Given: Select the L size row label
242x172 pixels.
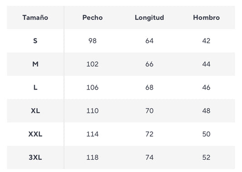Looking at the screenshot, I should 35,87.
